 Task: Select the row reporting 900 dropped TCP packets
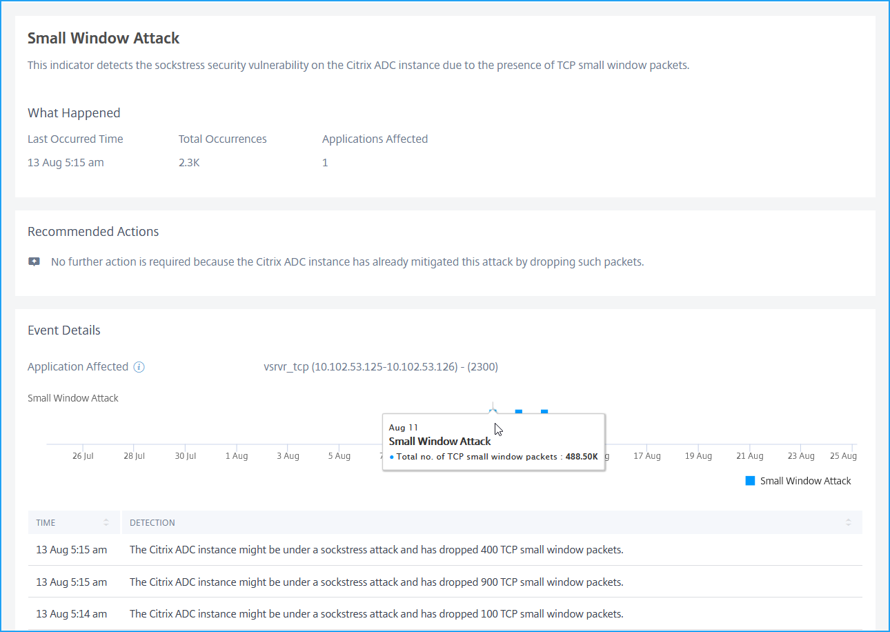(445, 582)
